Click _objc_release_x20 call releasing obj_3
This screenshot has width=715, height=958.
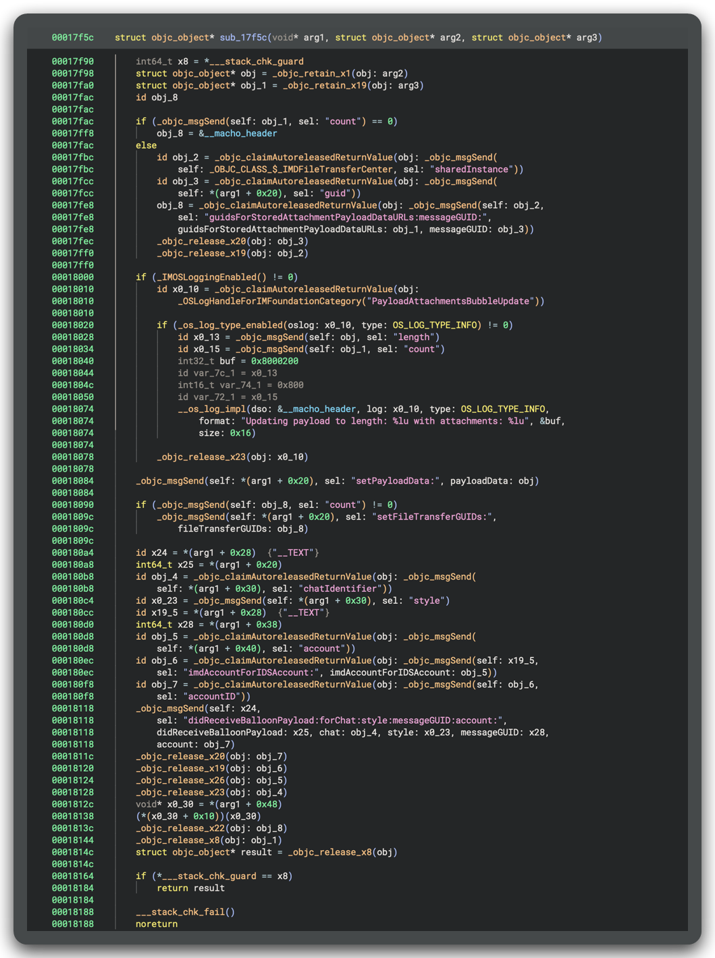(201, 242)
